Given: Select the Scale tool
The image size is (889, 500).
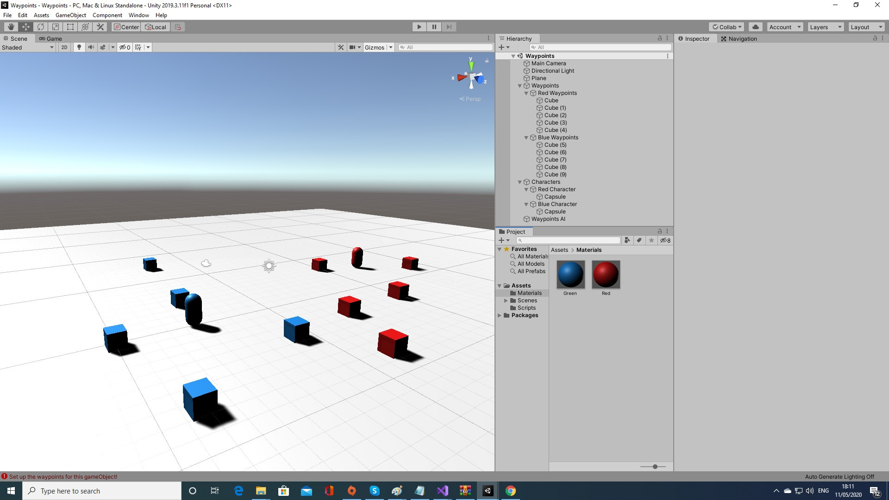Looking at the screenshot, I should pyautogui.click(x=56, y=27).
